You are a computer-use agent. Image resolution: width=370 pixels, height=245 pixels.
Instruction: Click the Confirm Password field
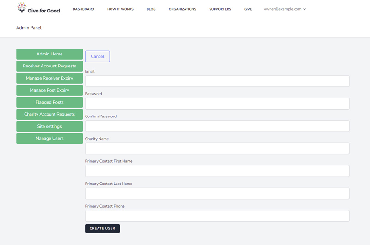[x=217, y=126]
